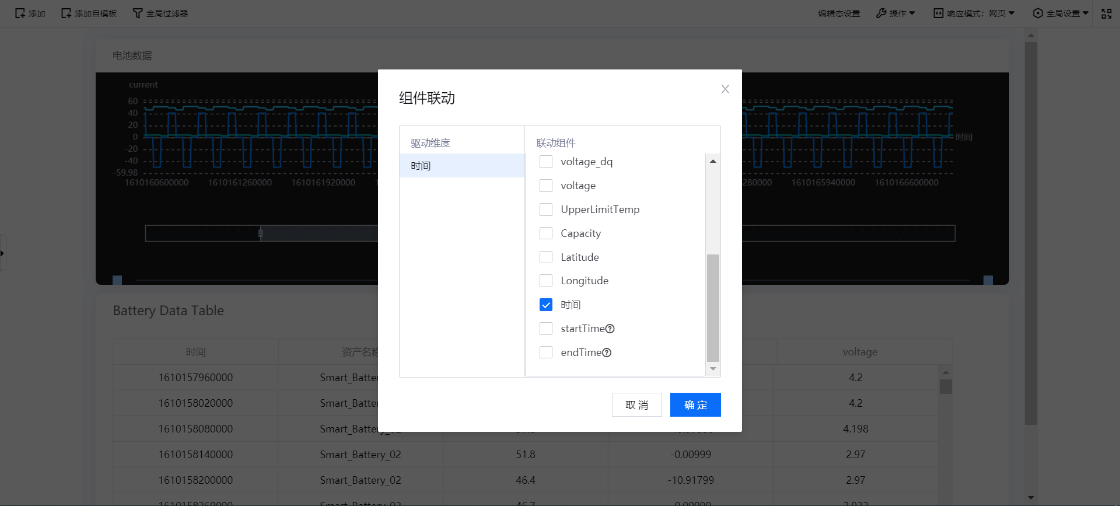This screenshot has height=506, width=1120.
Task: Enable the Longitude checkbox
Action: click(x=546, y=281)
